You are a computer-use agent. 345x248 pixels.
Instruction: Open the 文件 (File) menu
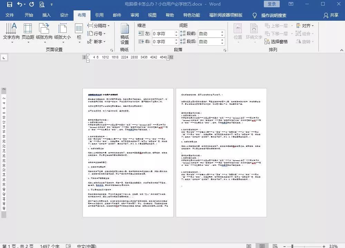pos(10,15)
